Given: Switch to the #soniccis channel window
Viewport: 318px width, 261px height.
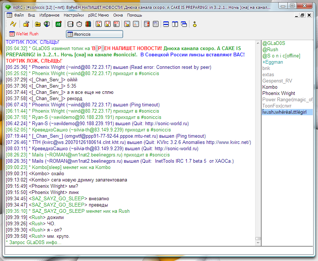Looking at the screenshot, I should pos(94,34).
